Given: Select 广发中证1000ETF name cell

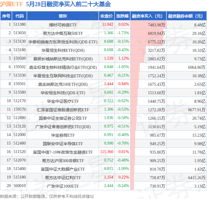Looking at the screenshot, I should click(63, 186).
